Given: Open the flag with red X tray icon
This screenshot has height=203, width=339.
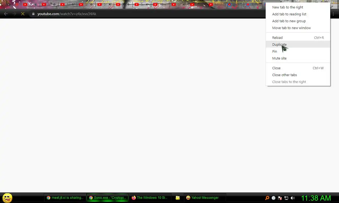Looking at the screenshot, I should (280, 198).
